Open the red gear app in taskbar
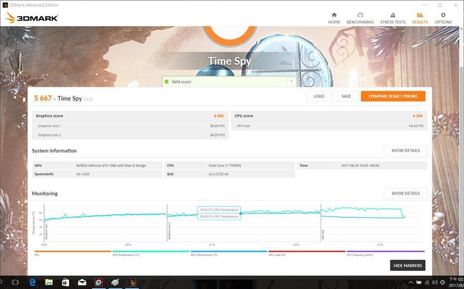The image size is (464, 289). point(98,282)
